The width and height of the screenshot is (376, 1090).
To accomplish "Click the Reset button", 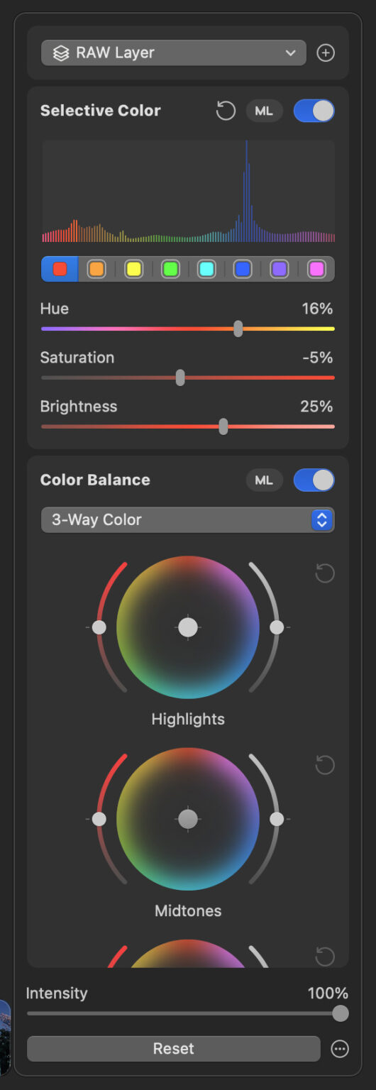I will pos(174,1049).
